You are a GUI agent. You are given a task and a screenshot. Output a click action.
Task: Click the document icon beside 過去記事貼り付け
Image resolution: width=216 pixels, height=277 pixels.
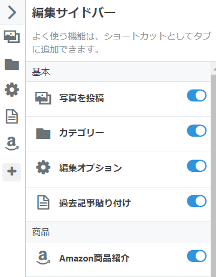click(x=43, y=202)
